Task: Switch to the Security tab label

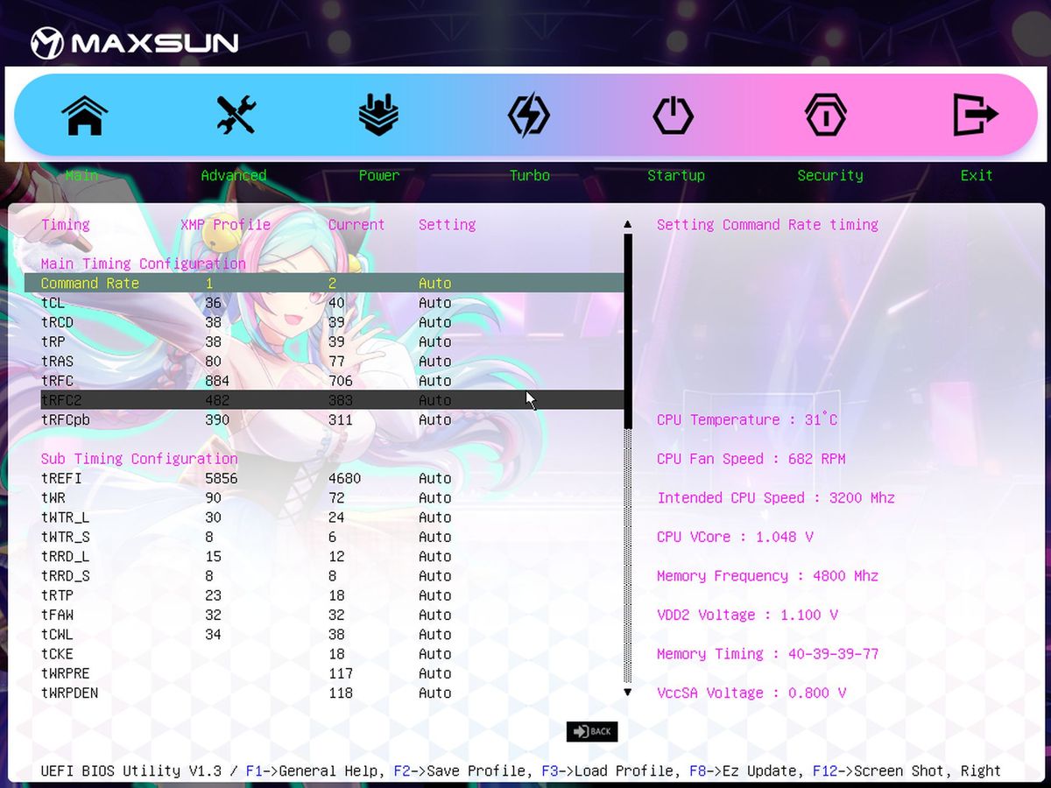Action: [x=830, y=175]
